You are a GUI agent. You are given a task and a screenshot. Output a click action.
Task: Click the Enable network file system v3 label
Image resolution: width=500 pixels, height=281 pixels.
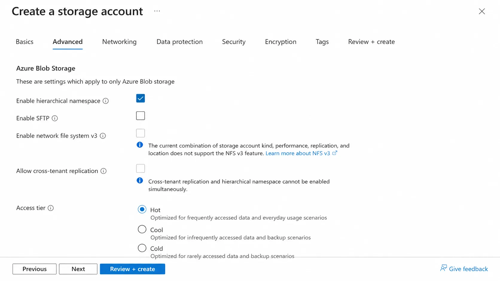(x=57, y=136)
